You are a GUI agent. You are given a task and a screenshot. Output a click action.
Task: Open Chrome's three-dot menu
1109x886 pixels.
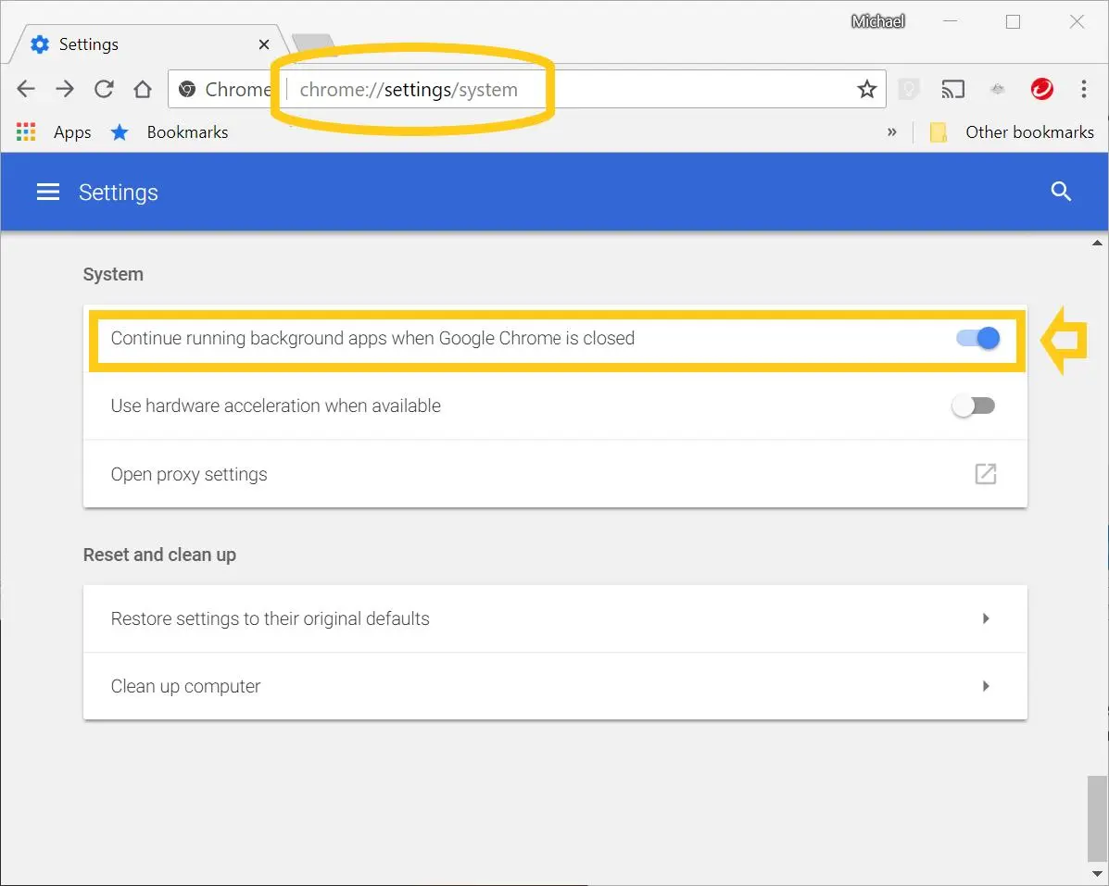pos(1084,89)
